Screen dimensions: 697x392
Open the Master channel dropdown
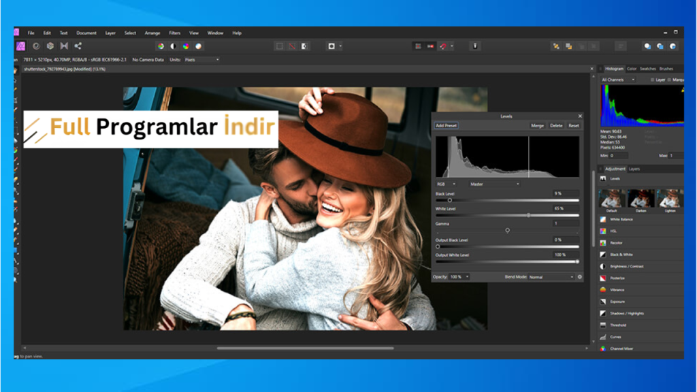[495, 184]
